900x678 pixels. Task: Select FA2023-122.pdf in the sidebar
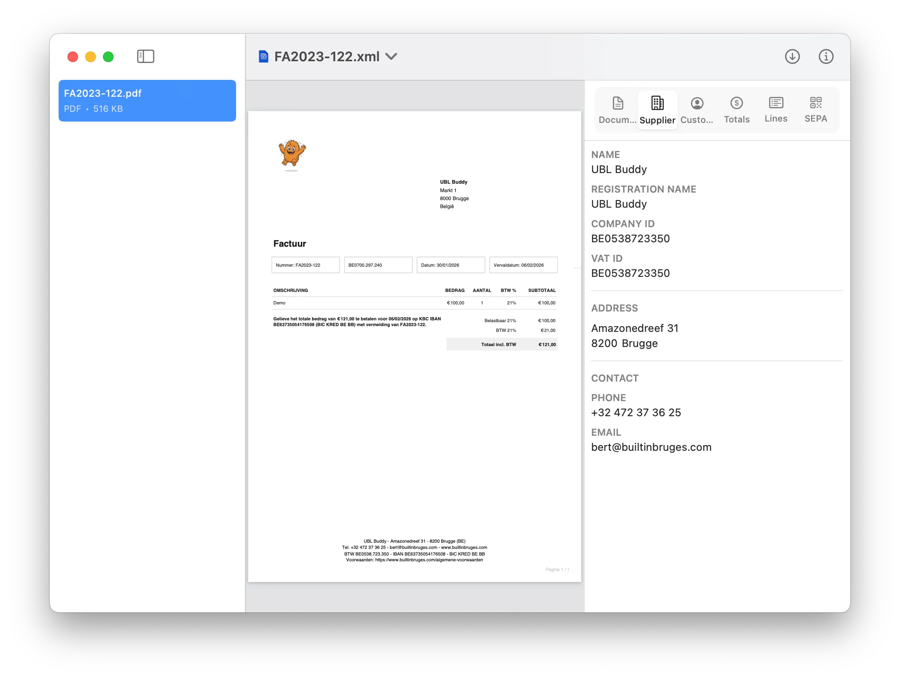147,100
